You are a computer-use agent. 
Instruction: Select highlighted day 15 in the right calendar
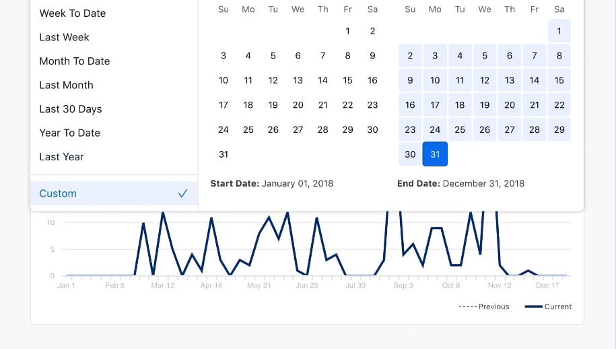click(x=559, y=80)
